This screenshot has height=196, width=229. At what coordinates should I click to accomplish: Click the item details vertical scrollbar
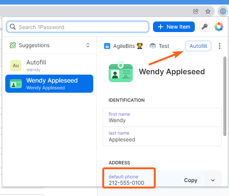pyautogui.click(x=225, y=96)
